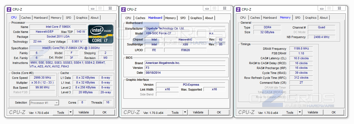Open the Caches tab in the Mainboard window

[140, 18]
